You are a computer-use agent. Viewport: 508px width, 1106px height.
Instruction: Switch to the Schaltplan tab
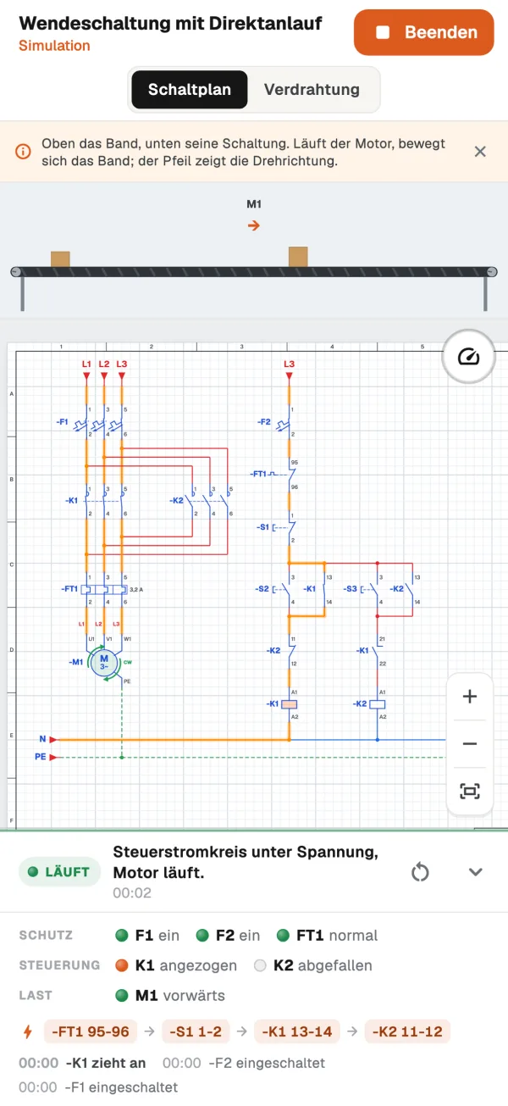190,89
